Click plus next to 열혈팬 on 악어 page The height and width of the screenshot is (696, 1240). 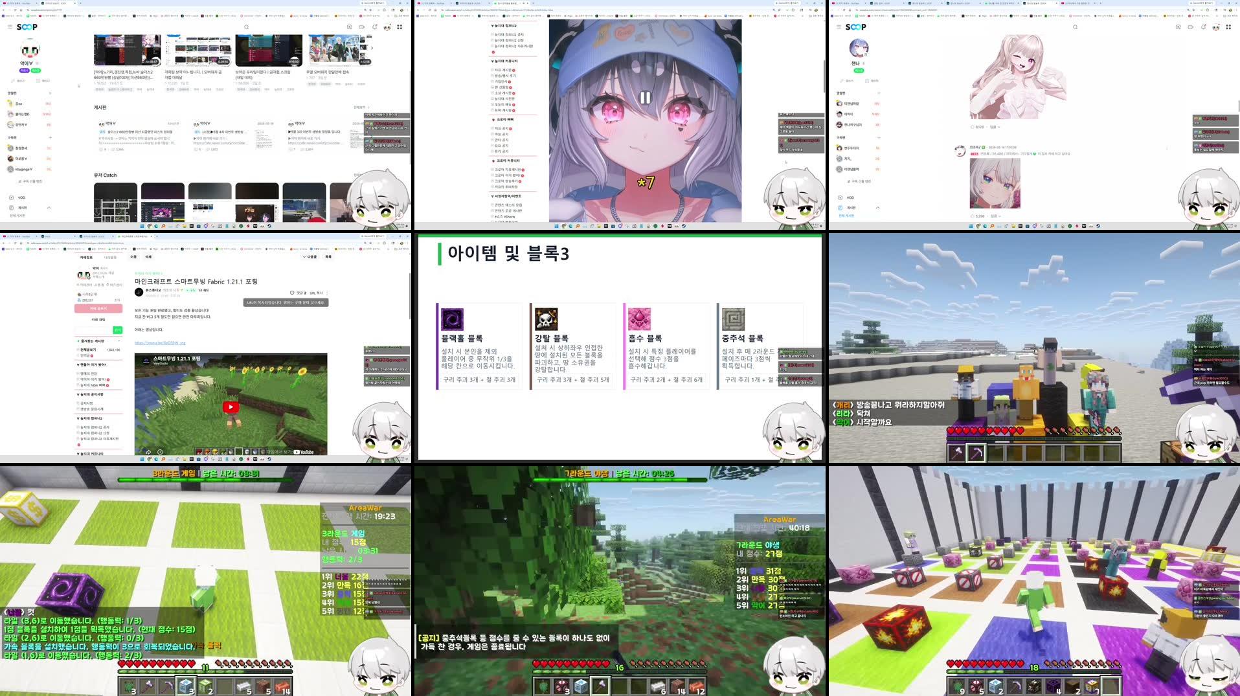(50, 93)
